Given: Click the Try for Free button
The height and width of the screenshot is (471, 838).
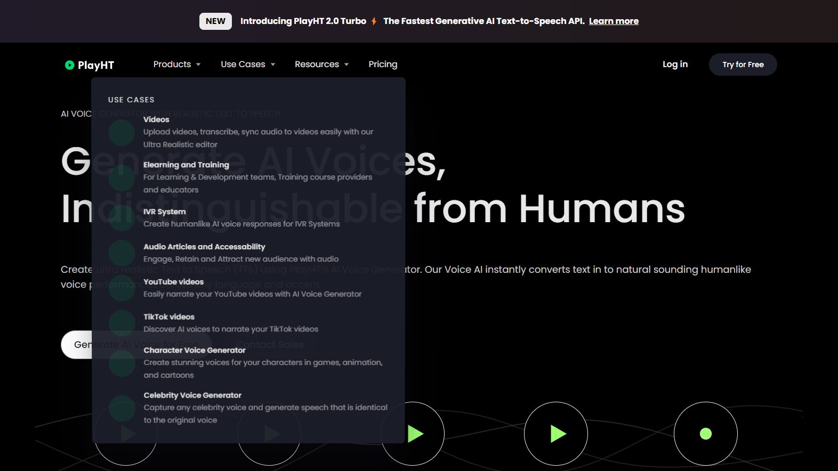Looking at the screenshot, I should (743, 64).
